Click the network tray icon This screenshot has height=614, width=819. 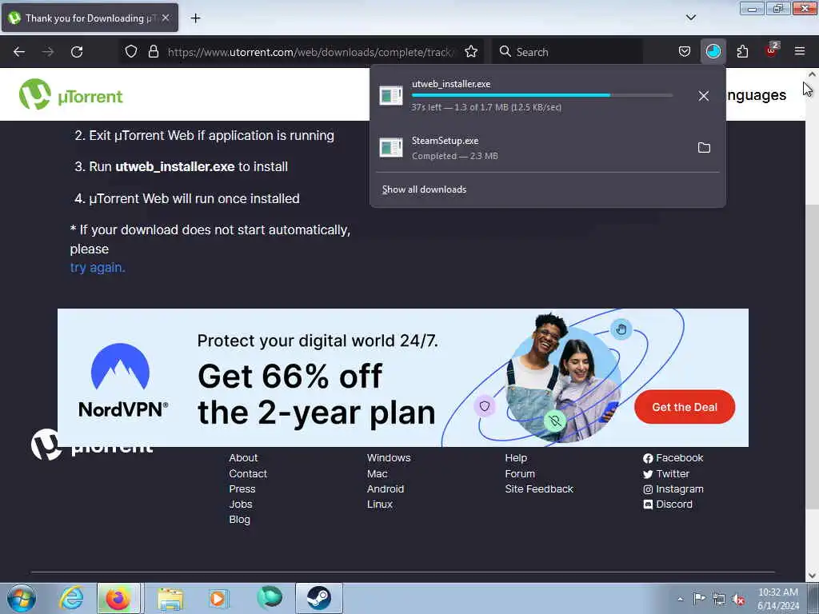click(x=719, y=600)
